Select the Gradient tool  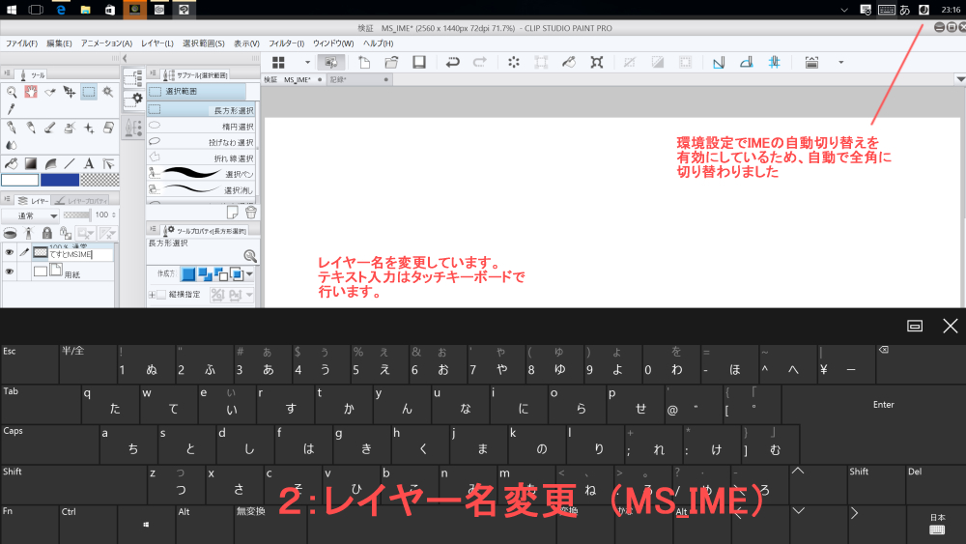click(30, 163)
